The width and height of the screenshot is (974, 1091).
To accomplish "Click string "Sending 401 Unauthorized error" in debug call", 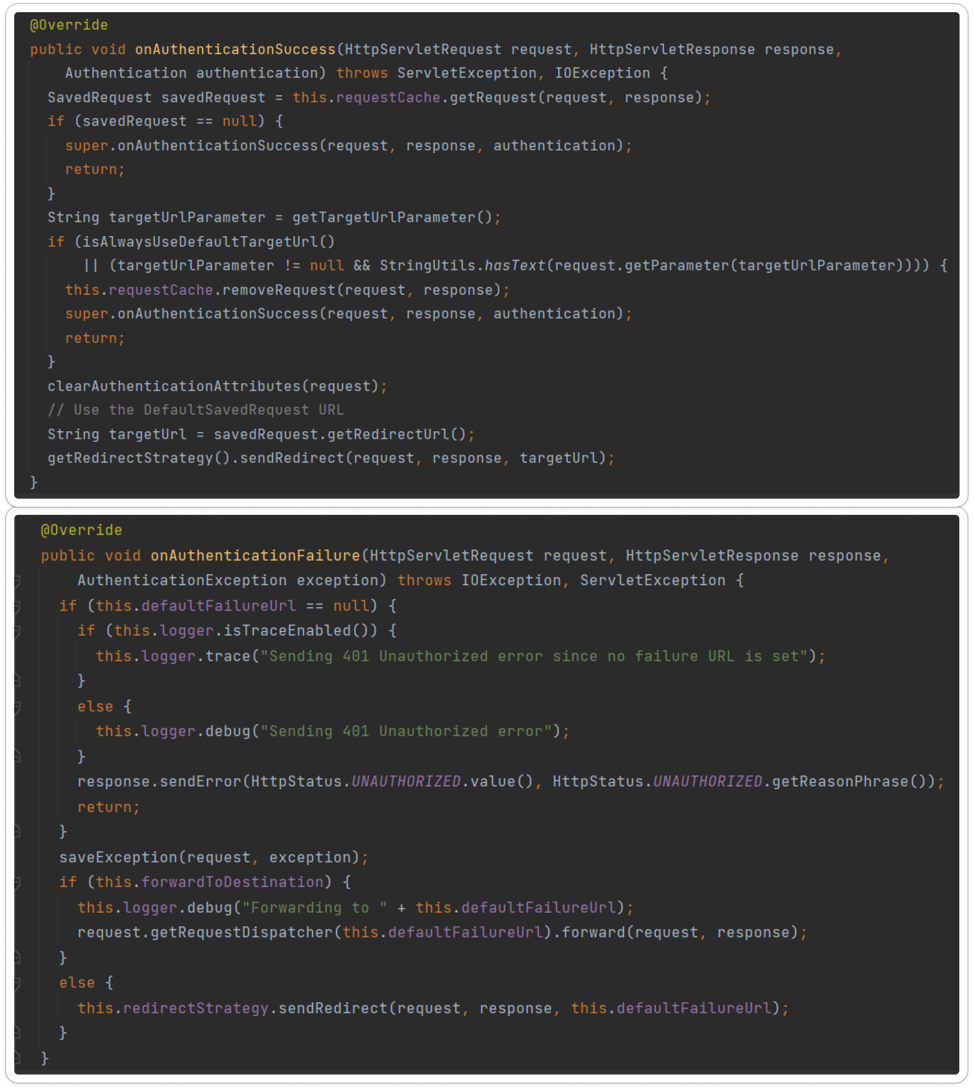I will 406,732.
